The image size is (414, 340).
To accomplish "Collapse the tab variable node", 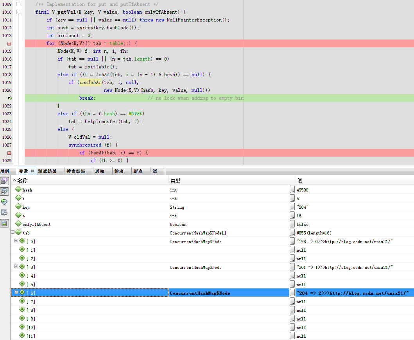I will click(13, 232).
